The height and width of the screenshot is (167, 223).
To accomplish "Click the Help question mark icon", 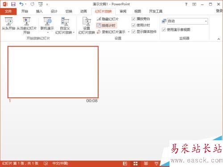I will click(x=186, y=4).
